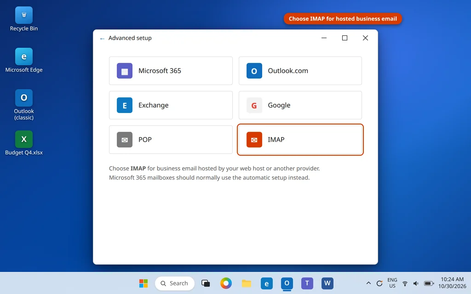Viewport: 471px width, 294px height.
Task: Launch the colorful Copilot taskbar icon
Action: pyautogui.click(x=226, y=283)
